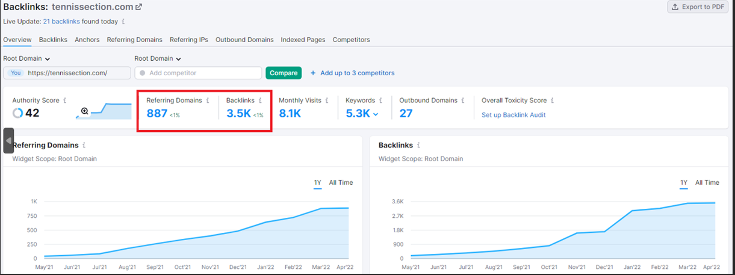Click Add up to 3 competitors link
Image resolution: width=735 pixels, height=275 pixels.
pos(358,73)
